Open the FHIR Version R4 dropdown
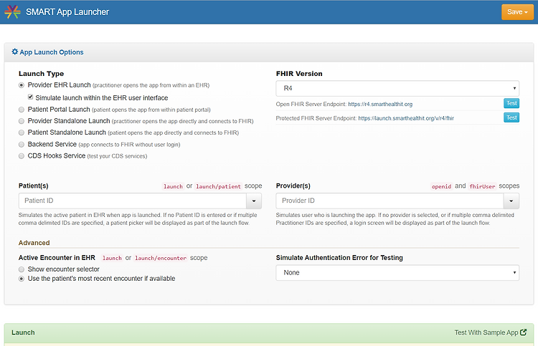 (x=397, y=88)
